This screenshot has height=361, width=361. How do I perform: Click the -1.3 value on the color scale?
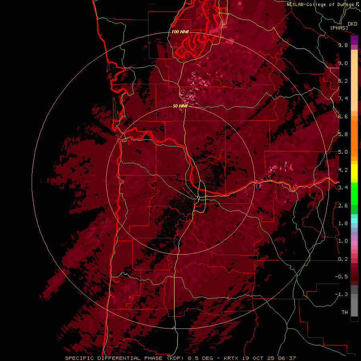click(341, 294)
